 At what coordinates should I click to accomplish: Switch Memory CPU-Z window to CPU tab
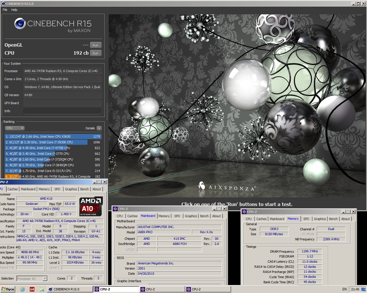(x=249, y=219)
